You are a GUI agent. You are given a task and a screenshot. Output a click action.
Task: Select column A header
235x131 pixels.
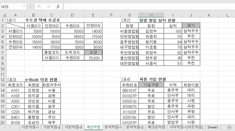15,15
